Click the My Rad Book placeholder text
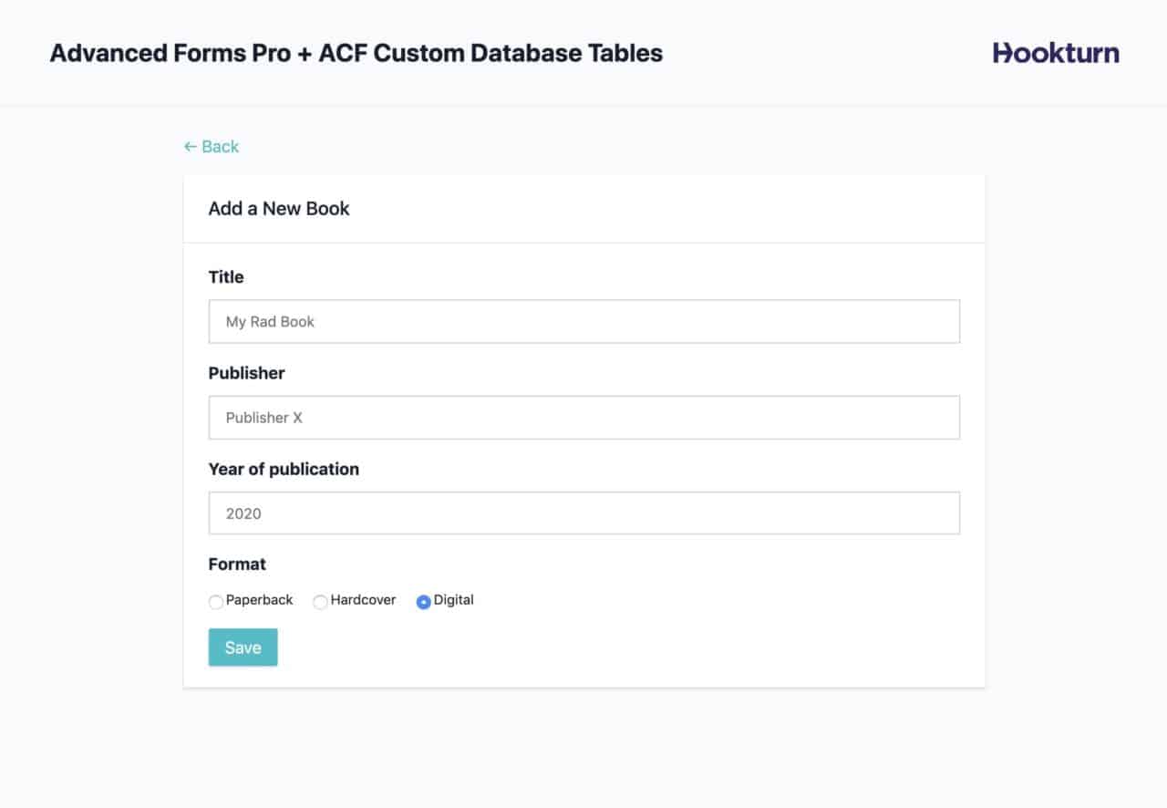This screenshot has height=808, width=1167. (270, 321)
